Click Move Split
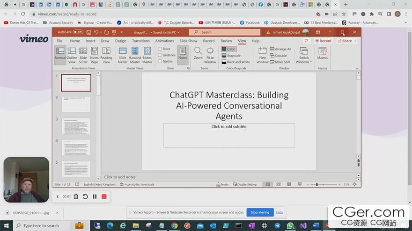 (280, 62)
